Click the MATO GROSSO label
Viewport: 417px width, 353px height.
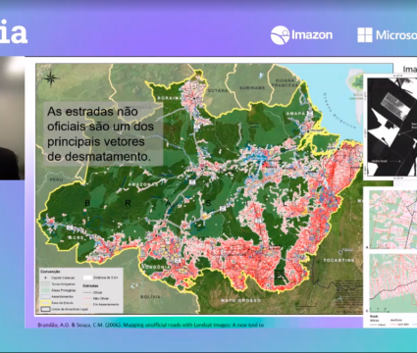(240, 300)
